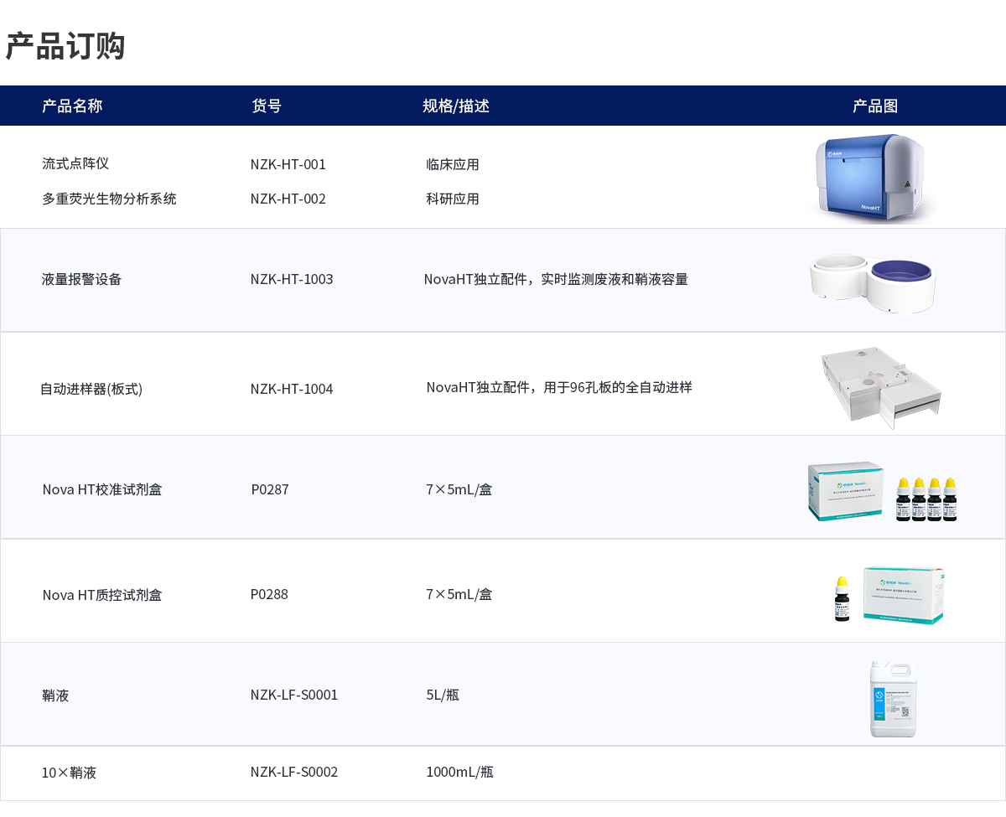
Task: Click the four yellow-capped reagent bottles image
Action: pos(926,499)
